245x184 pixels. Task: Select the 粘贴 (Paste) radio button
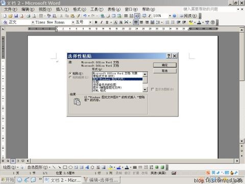tap(70, 74)
